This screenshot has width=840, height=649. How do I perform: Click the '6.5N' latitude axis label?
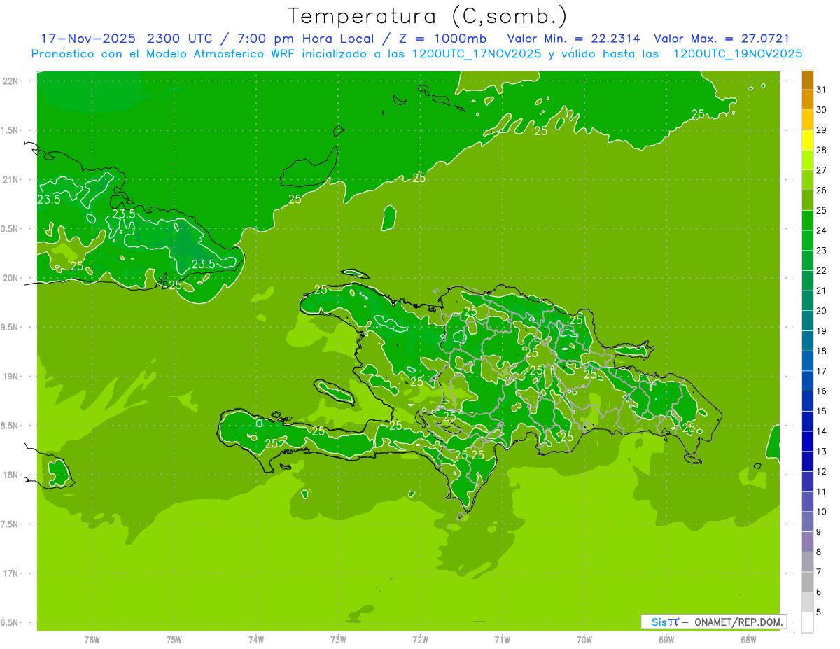10,622
